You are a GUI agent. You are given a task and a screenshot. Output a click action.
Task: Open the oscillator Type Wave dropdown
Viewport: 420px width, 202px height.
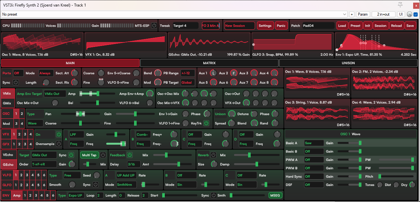tap(35, 123)
